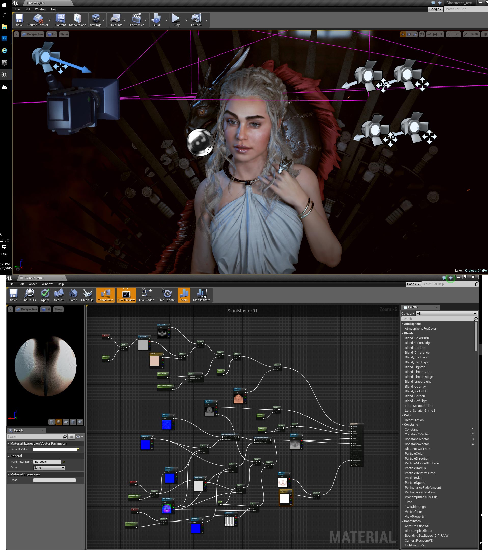The image size is (488, 552).
Task: Click the Launch toolbar icon
Action: 196,20
